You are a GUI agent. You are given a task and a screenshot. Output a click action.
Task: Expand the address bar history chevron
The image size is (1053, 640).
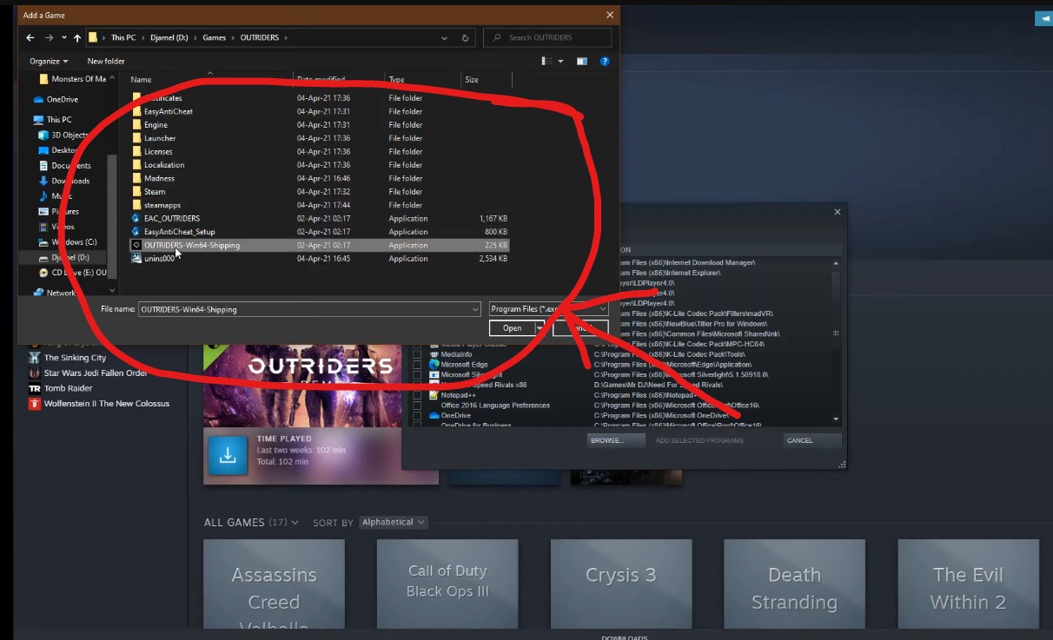445,38
